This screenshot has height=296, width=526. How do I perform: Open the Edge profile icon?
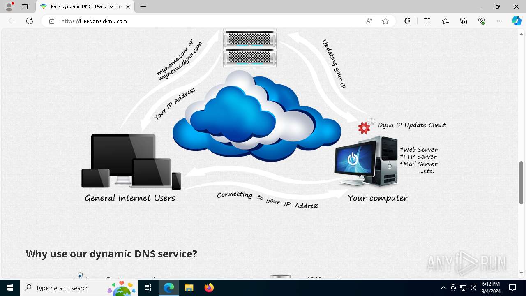[9, 7]
